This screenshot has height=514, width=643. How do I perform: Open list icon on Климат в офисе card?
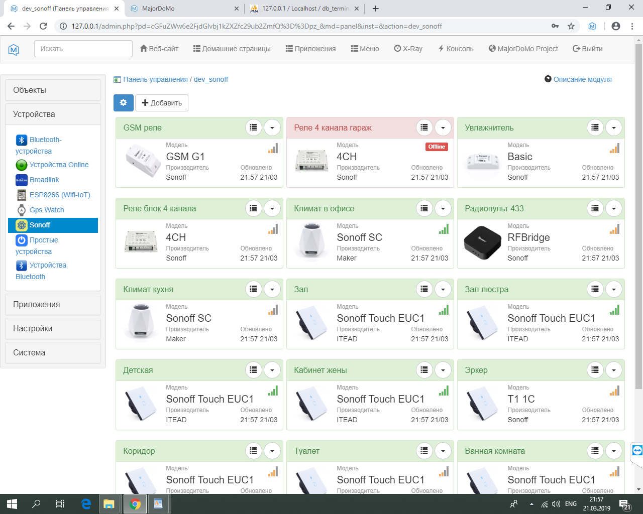(424, 209)
